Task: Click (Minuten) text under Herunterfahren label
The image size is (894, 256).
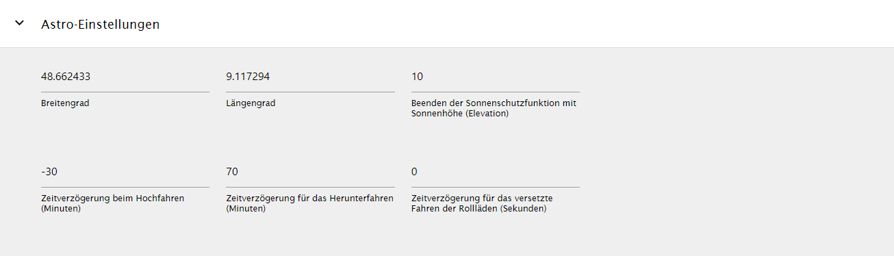Action: click(246, 209)
